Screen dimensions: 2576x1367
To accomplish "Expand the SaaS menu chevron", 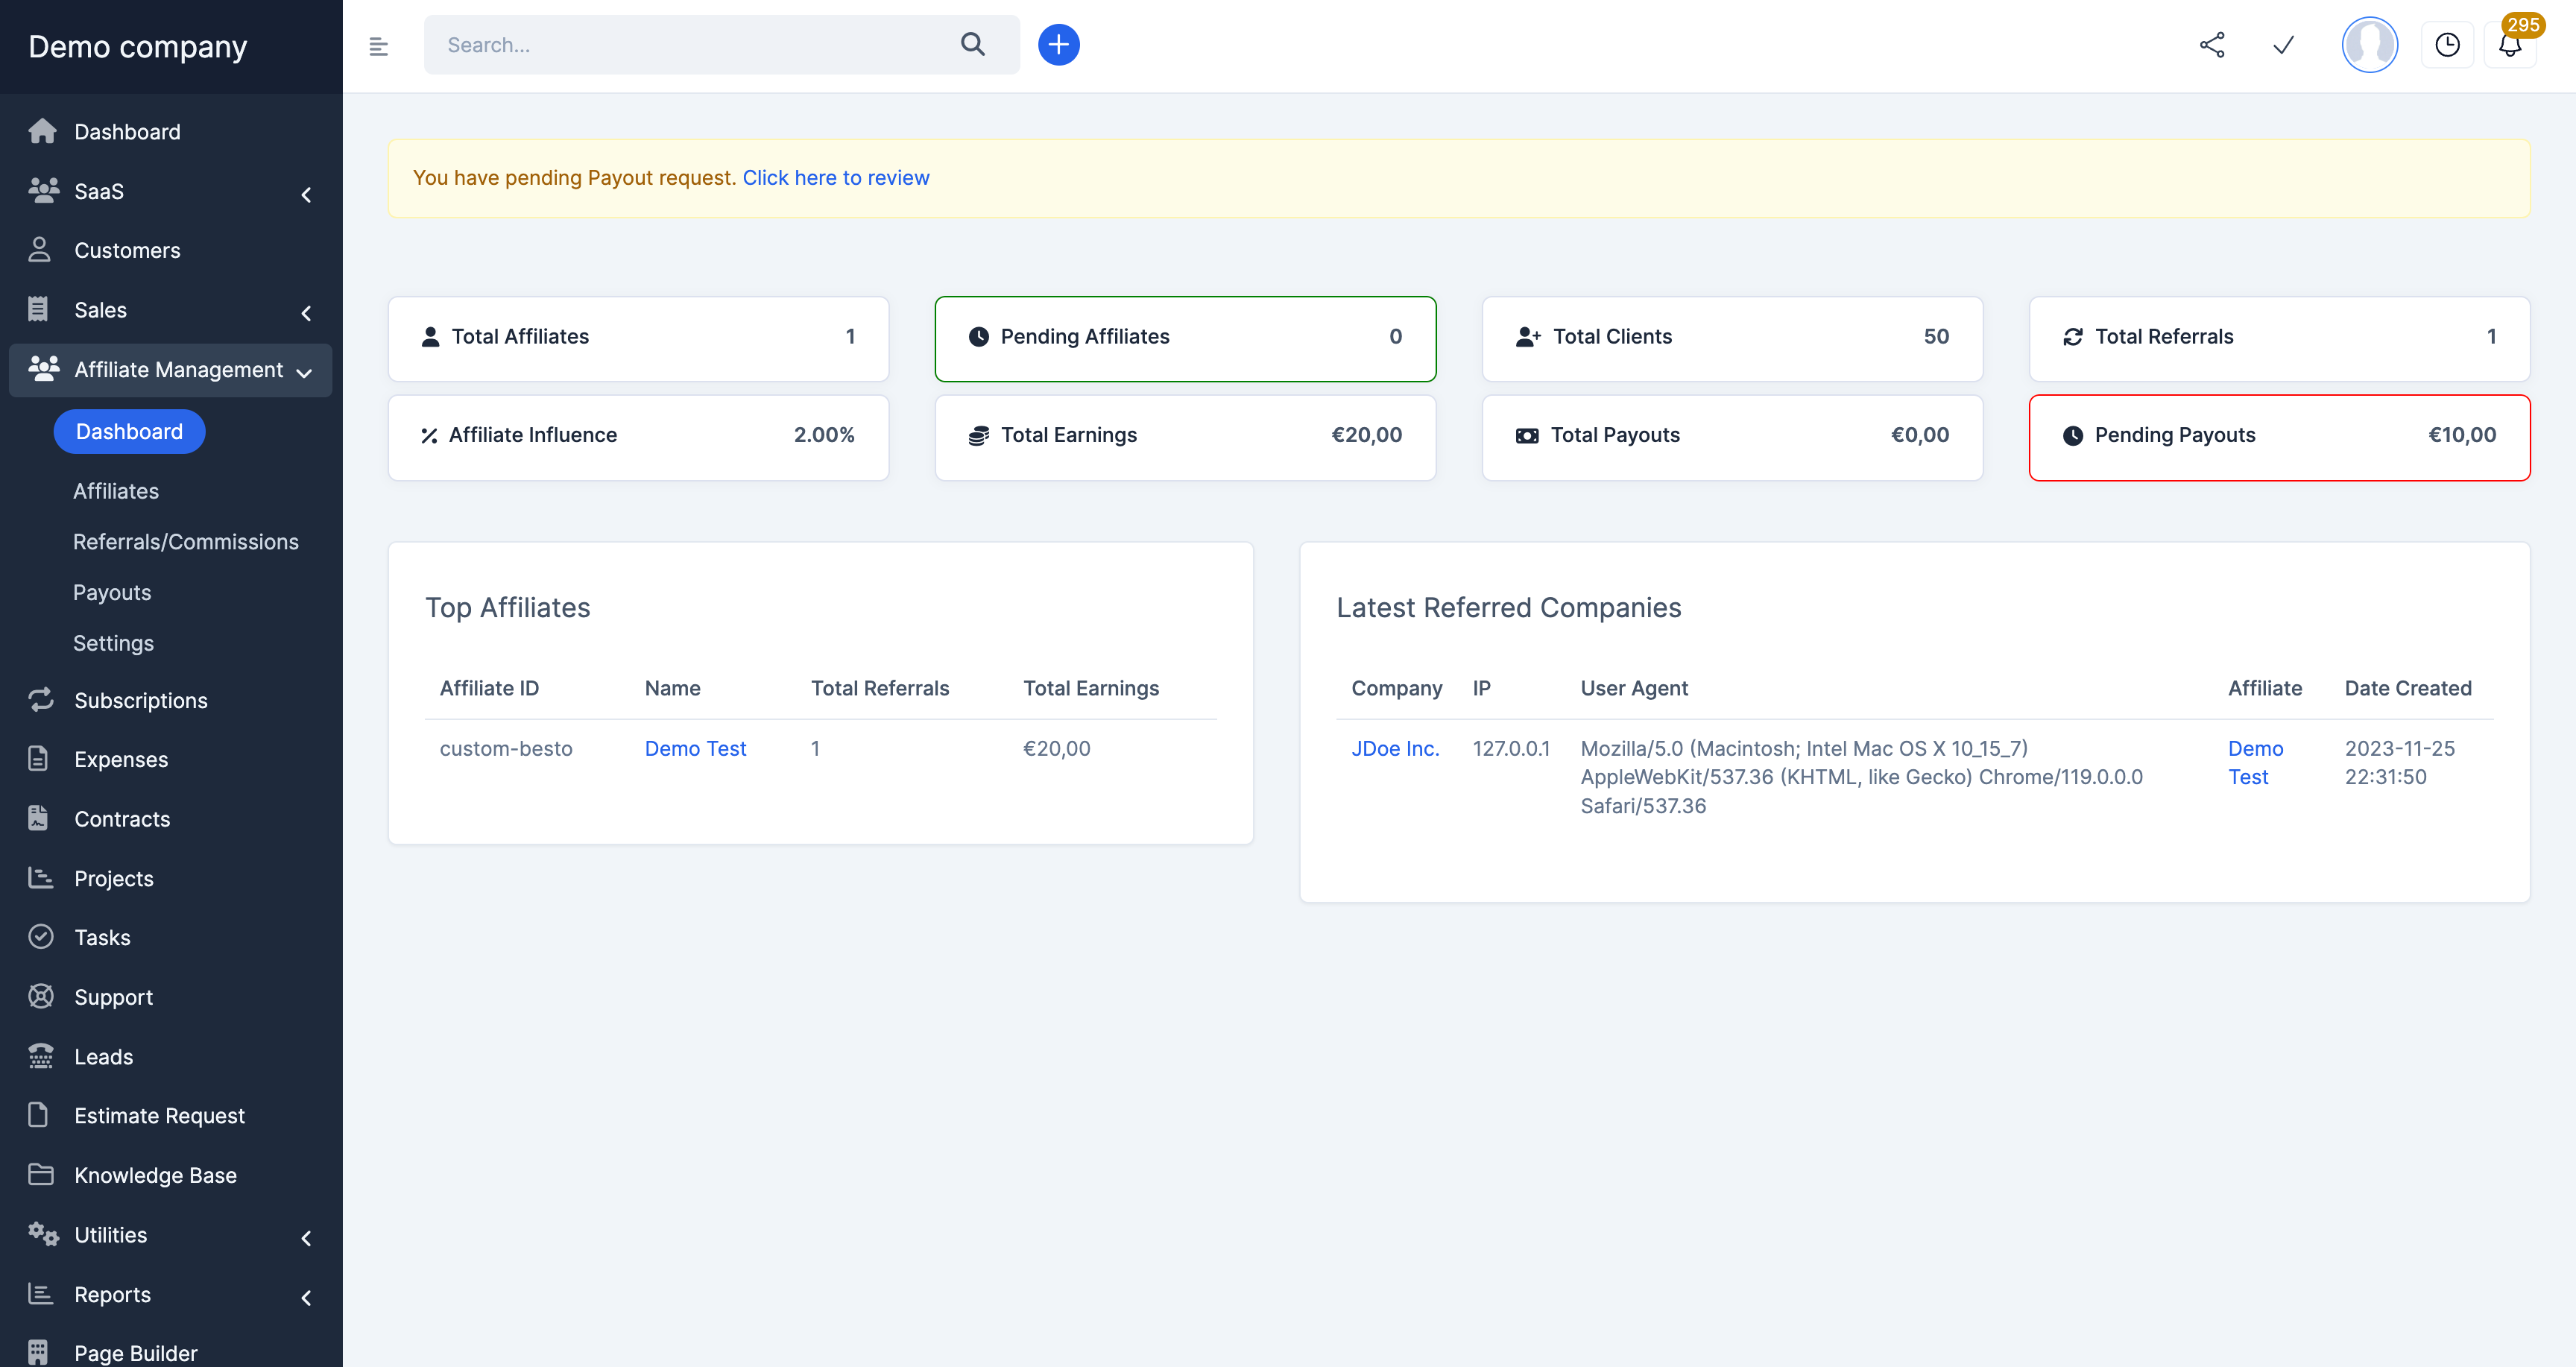I will [306, 194].
